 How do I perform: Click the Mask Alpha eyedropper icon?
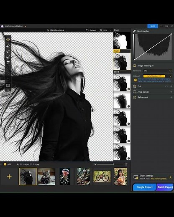point(134,31)
